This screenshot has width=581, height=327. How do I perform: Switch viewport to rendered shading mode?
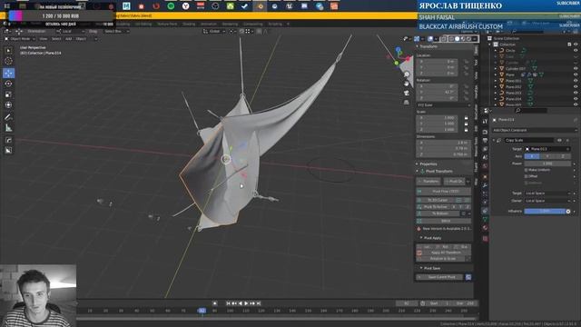468,38
